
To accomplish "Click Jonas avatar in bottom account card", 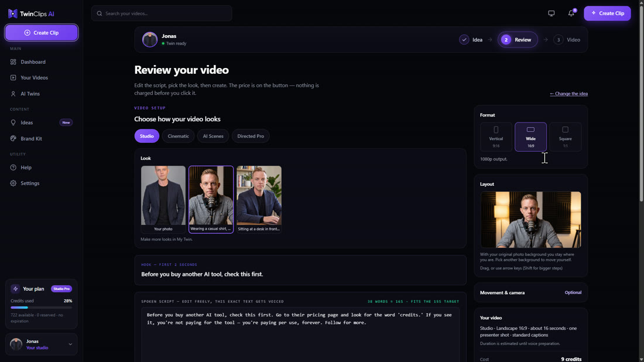I will (x=16, y=344).
